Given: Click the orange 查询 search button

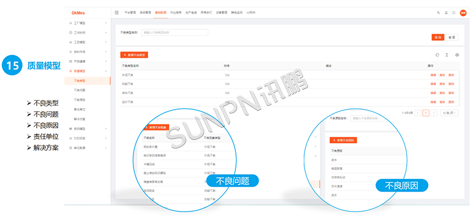Looking at the screenshot, I should [x=438, y=37].
